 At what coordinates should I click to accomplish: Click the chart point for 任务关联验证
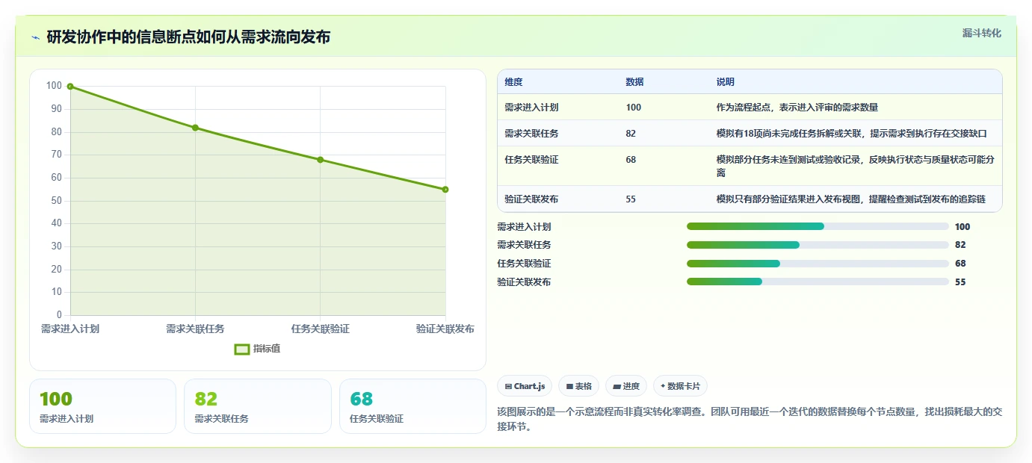coord(320,160)
